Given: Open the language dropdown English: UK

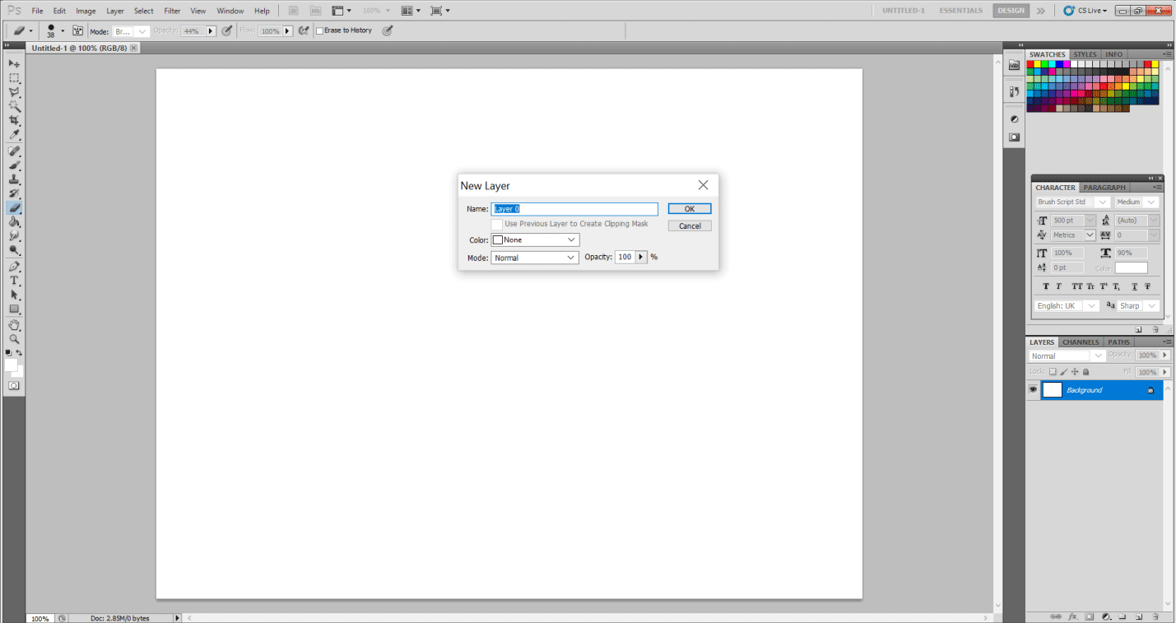Looking at the screenshot, I should 1067,305.
